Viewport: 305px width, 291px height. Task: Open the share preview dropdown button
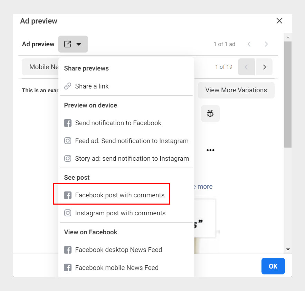tap(73, 44)
